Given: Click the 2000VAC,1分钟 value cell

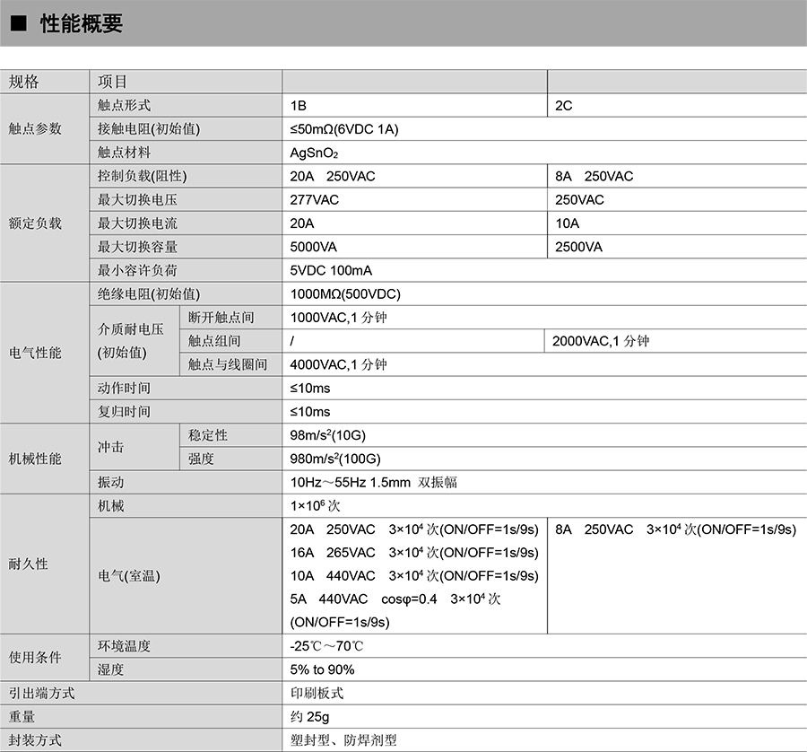Looking at the screenshot, I should point(600,341).
